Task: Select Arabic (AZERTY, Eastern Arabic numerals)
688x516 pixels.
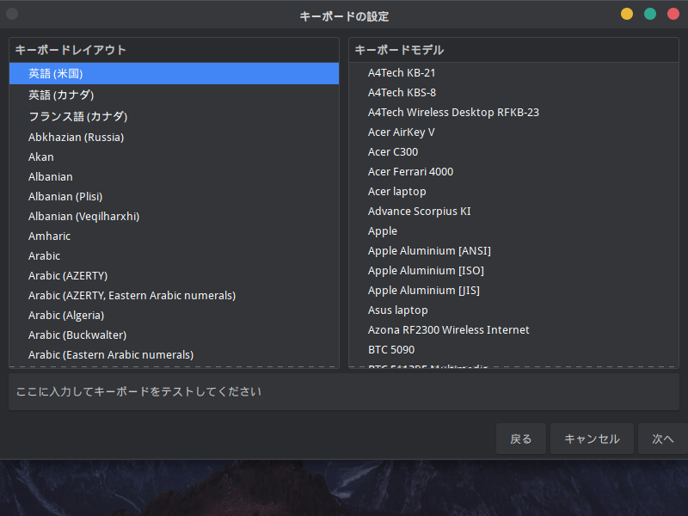Action: [174, 295]
